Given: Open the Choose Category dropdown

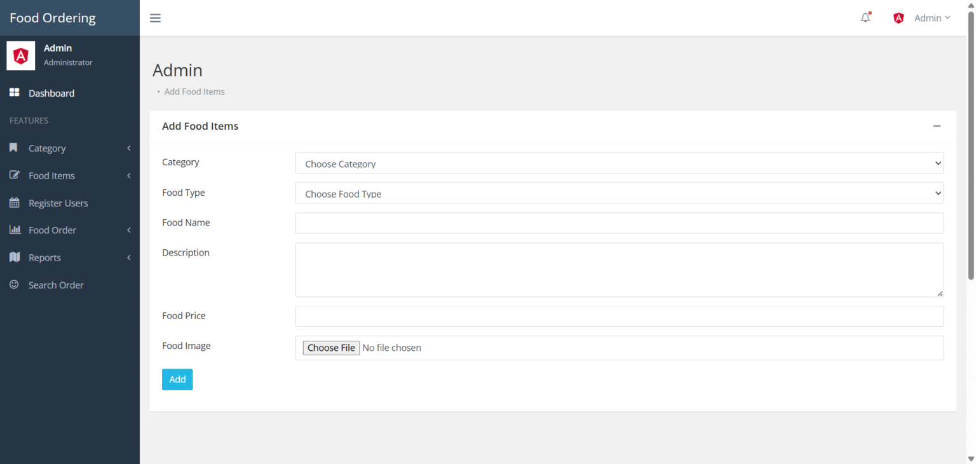Looking at the screenshot, I should [619, 163].
